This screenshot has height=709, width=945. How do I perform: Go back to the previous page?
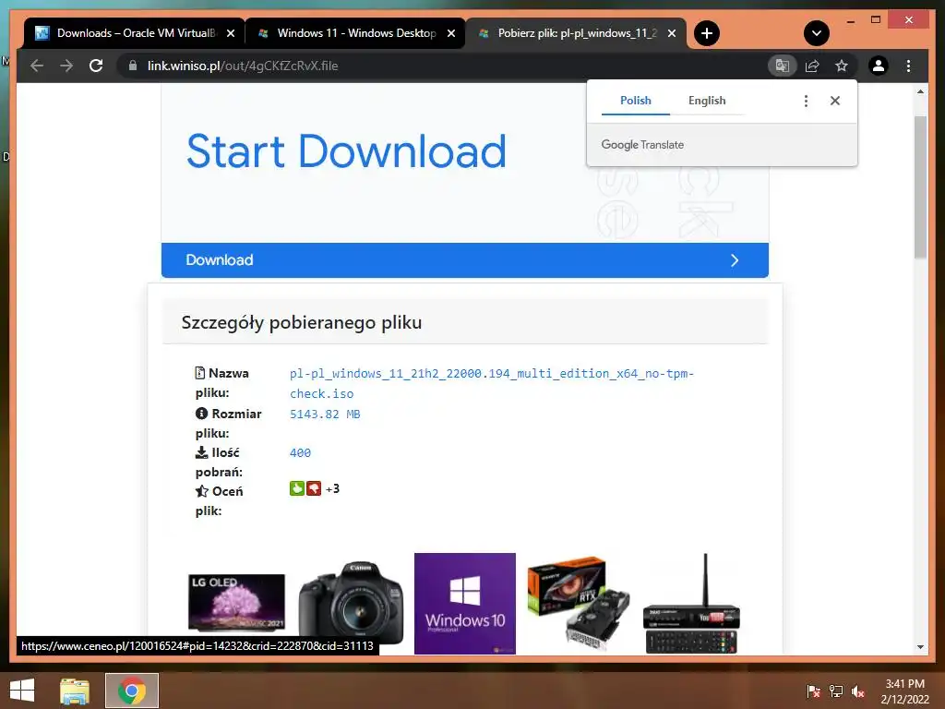[x=37, y=66]
